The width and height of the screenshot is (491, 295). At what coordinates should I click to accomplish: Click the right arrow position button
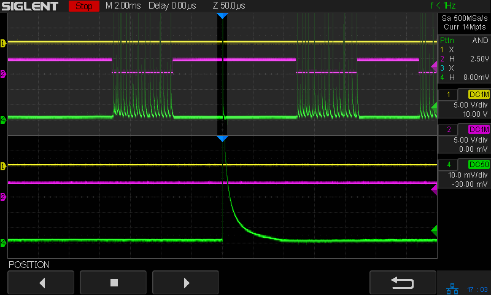tap(186, 283)
